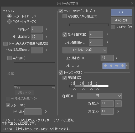Viewport: 135px width, 133px height.
Task: Open the 検出方向 direction dropdown arrow
Action: click(127, 66)
